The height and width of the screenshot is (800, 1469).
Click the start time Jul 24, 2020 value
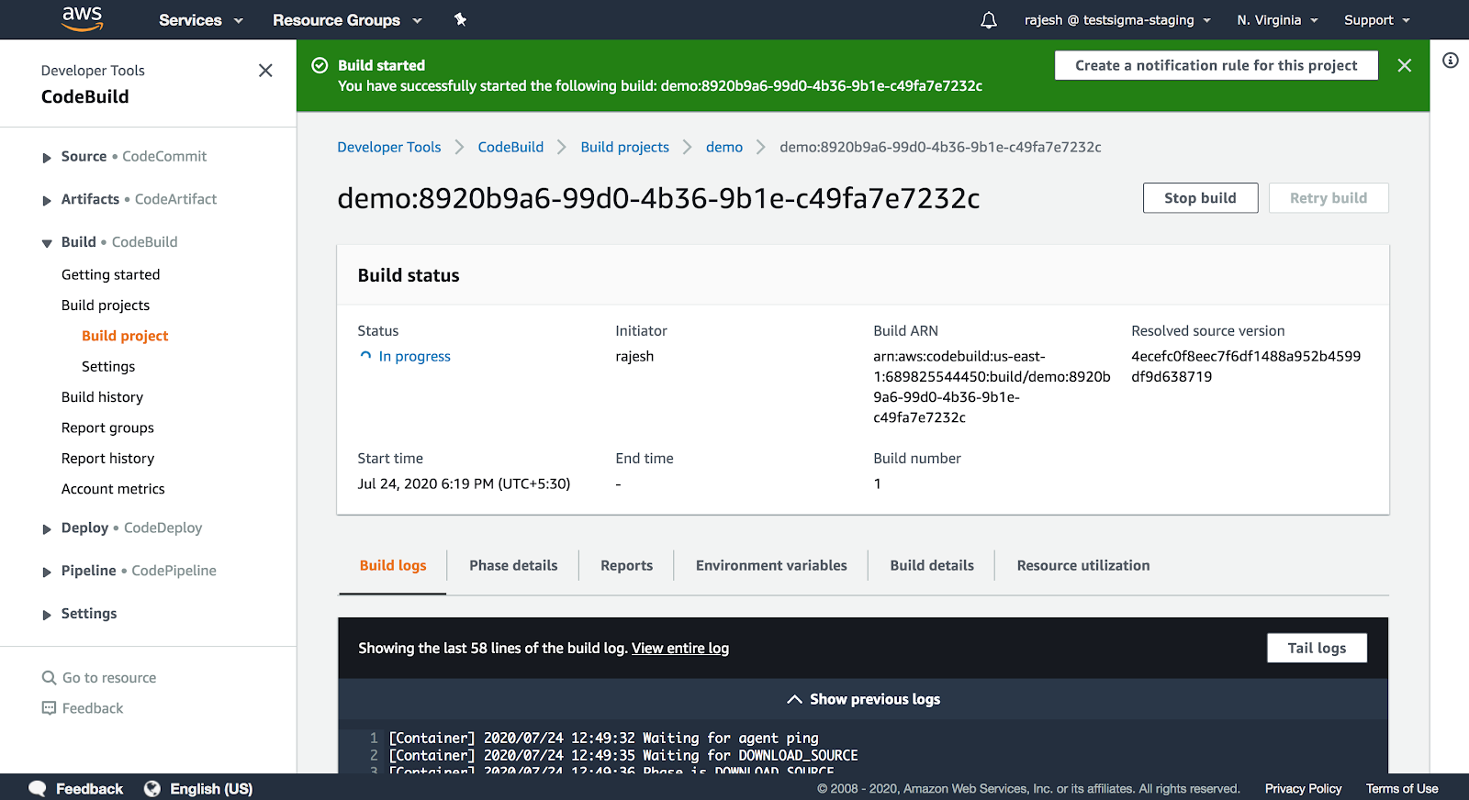click(x=464, y=484)
